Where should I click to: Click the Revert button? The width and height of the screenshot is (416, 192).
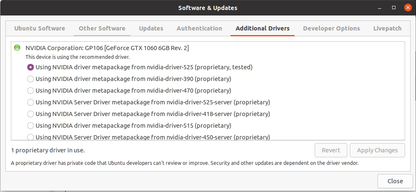pyautogui.click(x=331, y=150)
